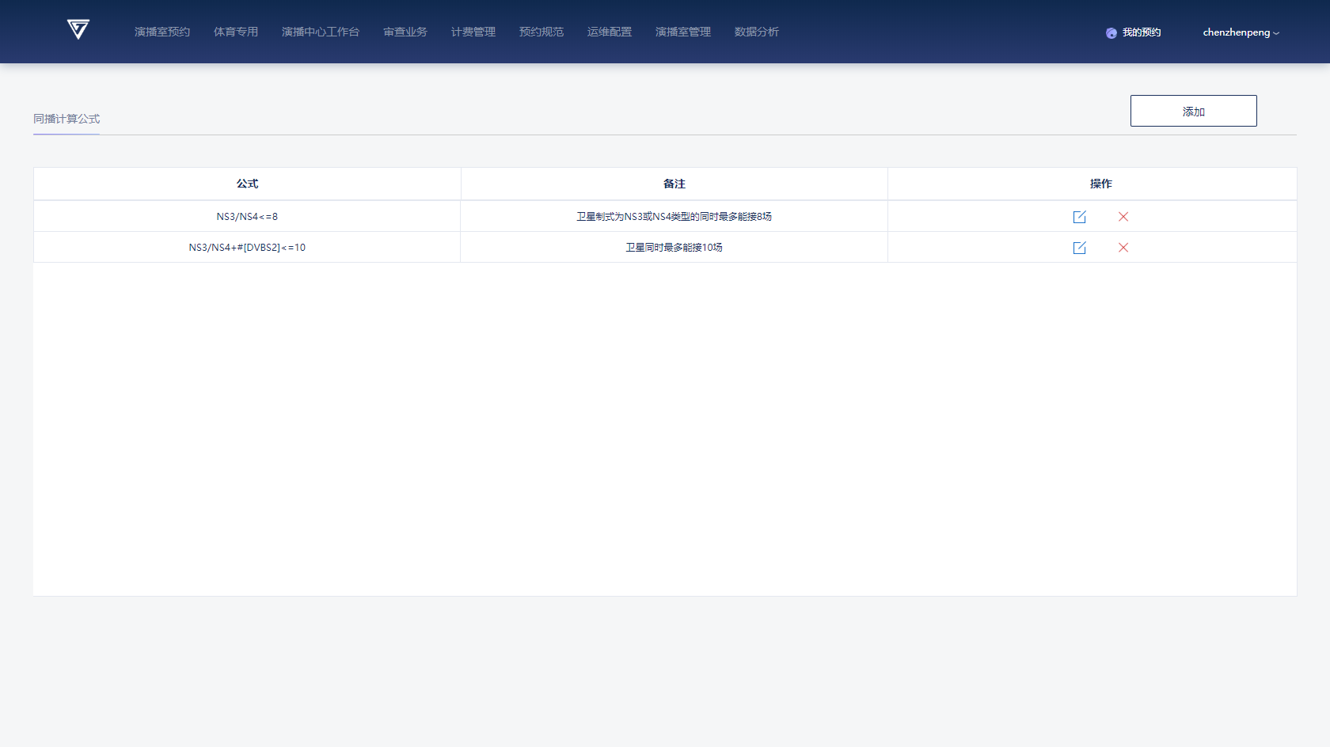Open the 预约规范 menu
The image size is (1330, 747).
pos(541,32)
